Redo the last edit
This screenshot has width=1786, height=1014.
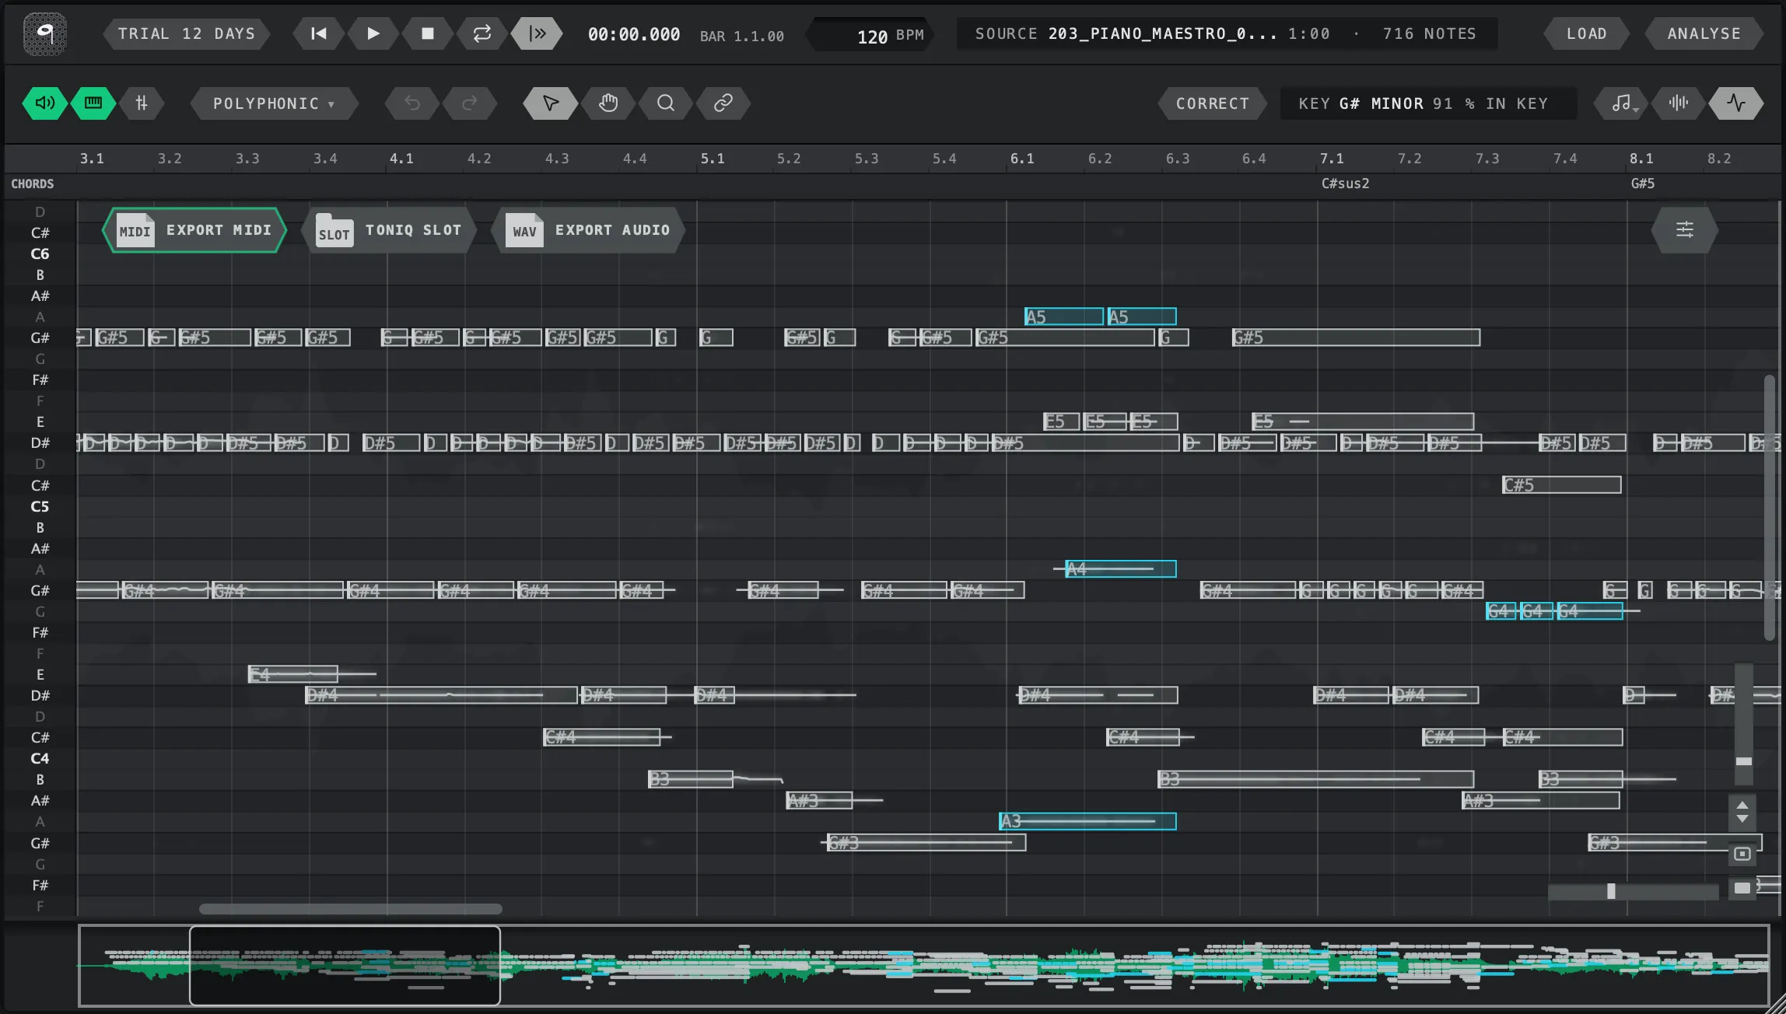click(x=469, y=103)
